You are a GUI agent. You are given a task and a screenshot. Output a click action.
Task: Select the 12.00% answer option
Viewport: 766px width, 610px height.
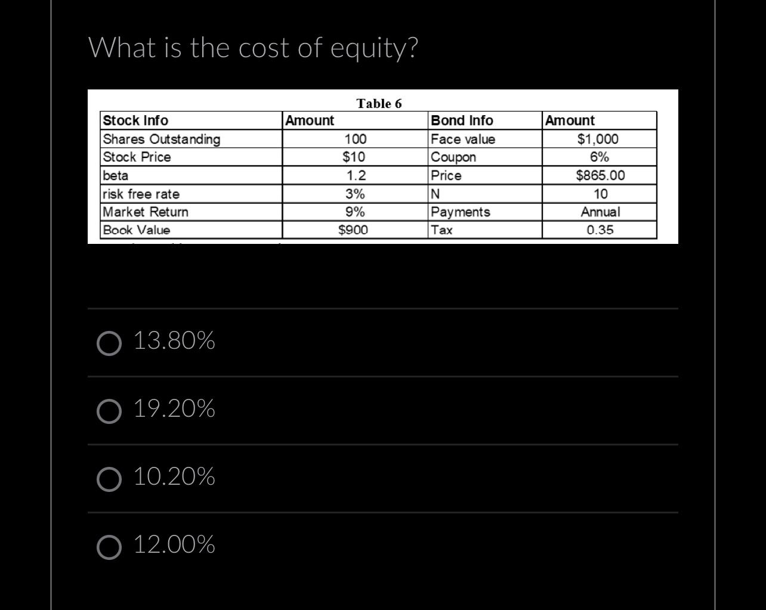tap(109, 546)
